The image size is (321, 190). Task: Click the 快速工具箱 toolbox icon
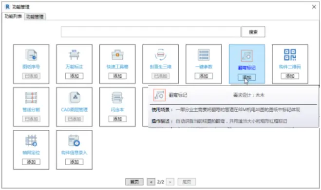pos(117,55)
